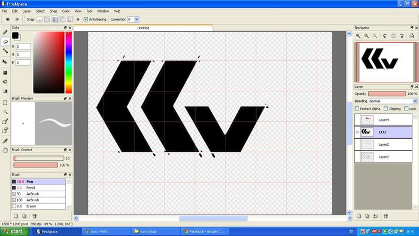Screen dimensions: 419x236
Task: Open nuovo logo folder from taskbar
Action: pos(156,231)
